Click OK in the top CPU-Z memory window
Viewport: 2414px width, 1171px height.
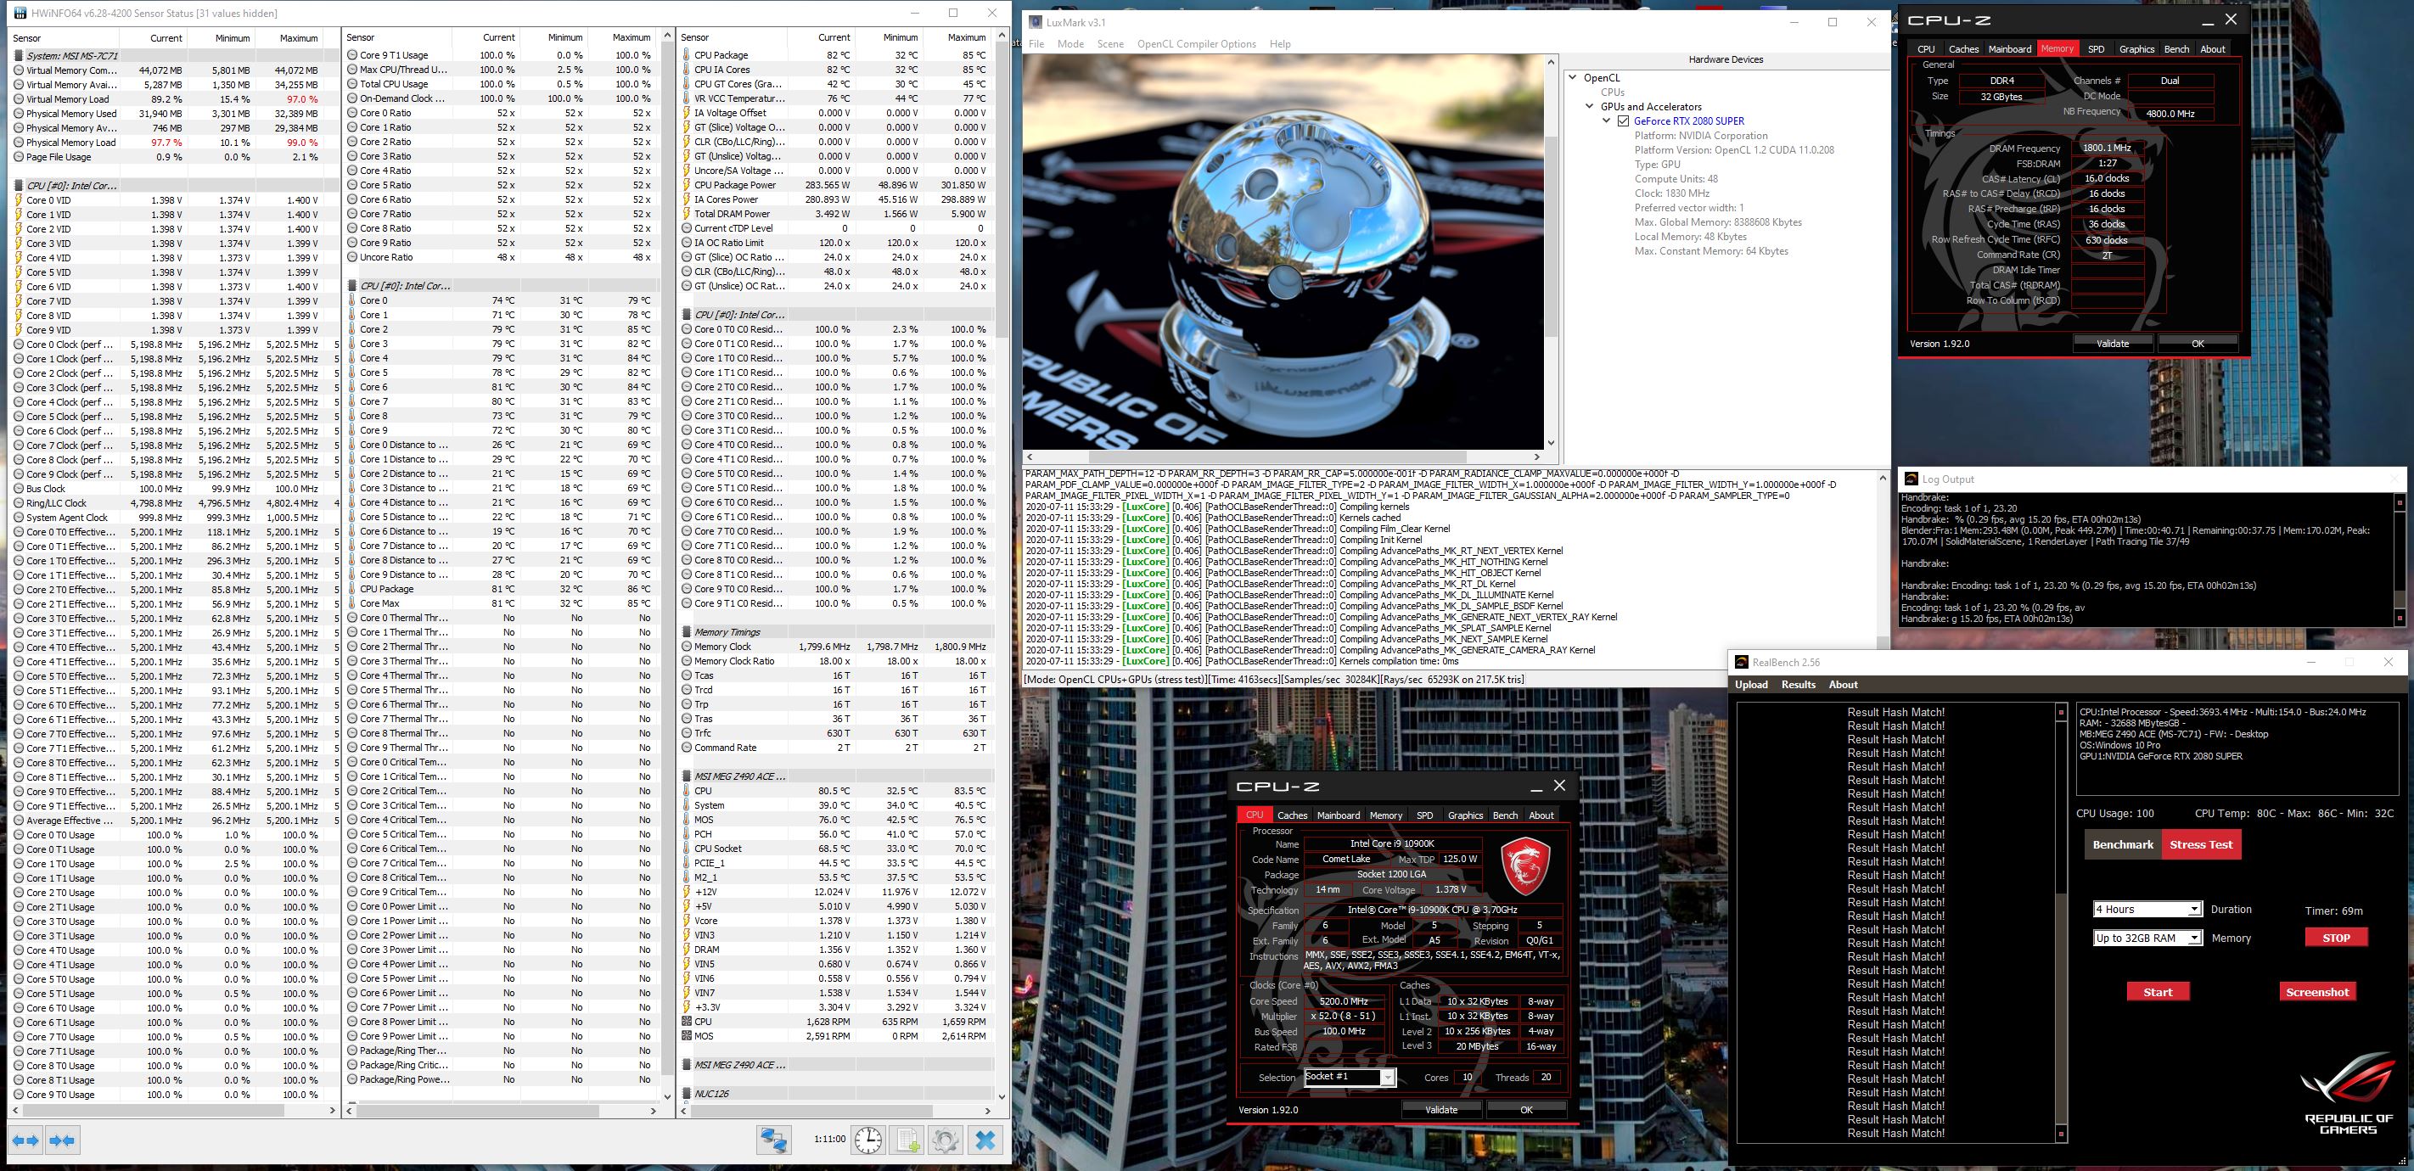(2198, 344)
